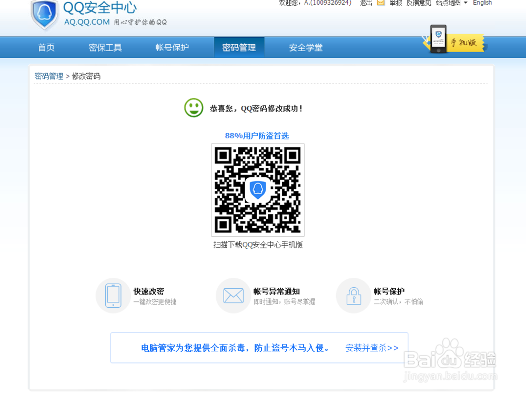Open the 帐号保护 navigation menu
The image size is (526, 394).
(171, 47)
